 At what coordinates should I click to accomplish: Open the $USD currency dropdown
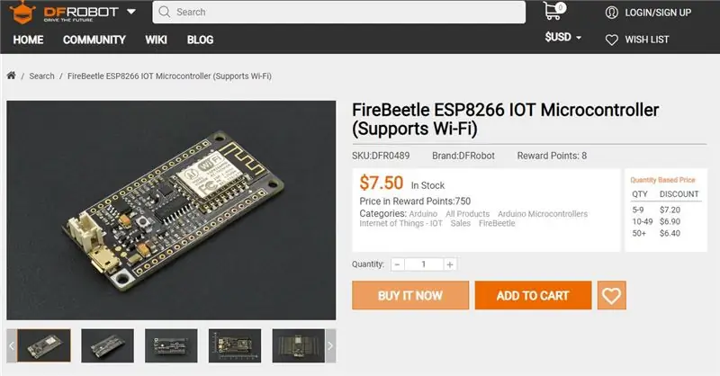[563, 37]
